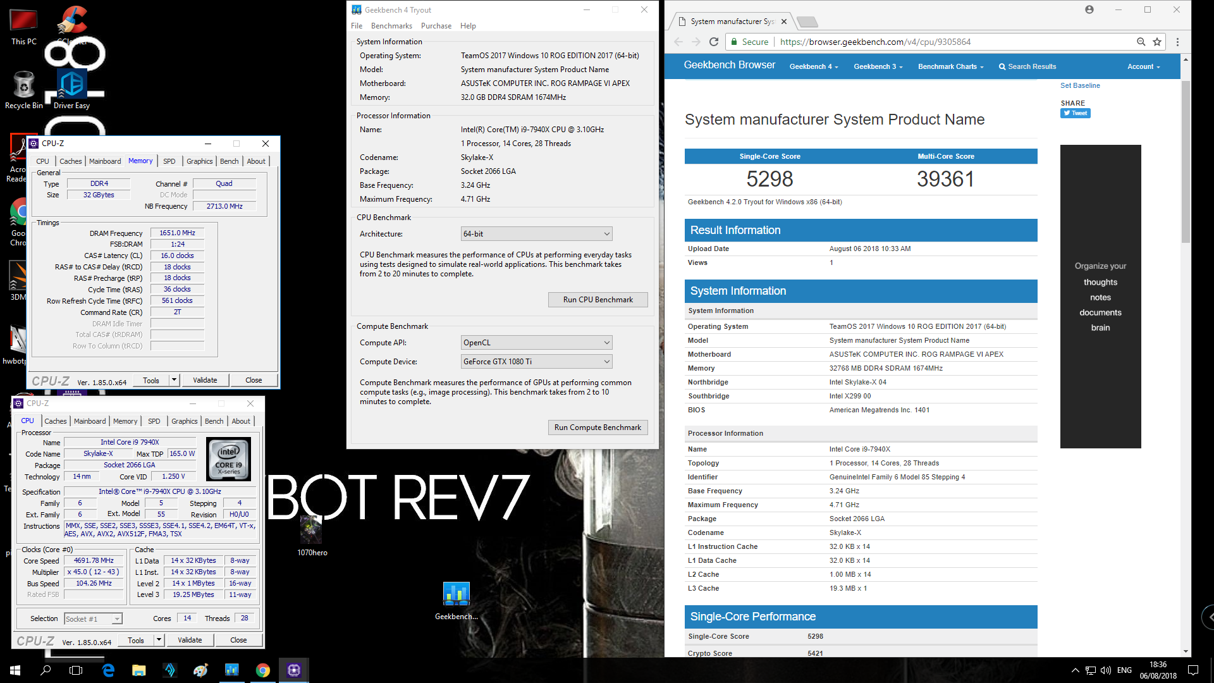1214x683 pixels.
Task: Open the Chrome profile avatar
Action: pyautogui.click(x=1089, y=9)
